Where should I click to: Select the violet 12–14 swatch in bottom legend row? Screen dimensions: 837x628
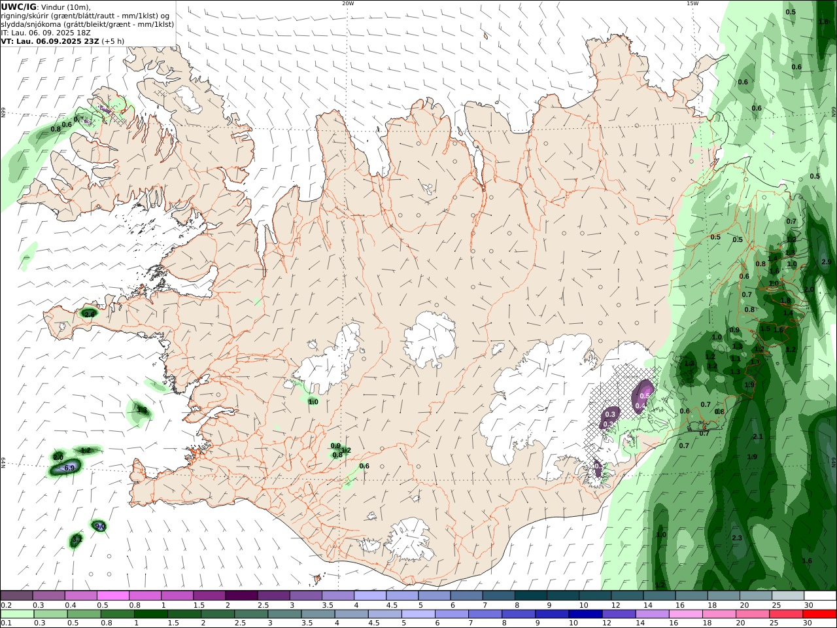point(618,614)
